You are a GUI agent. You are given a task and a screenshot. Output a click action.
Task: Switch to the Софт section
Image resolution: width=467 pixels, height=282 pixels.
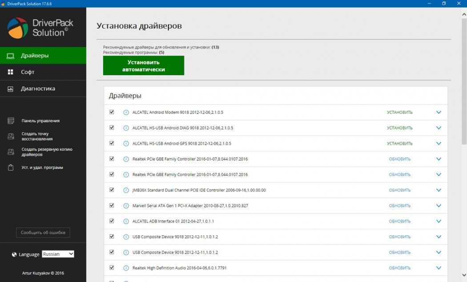tap(43, 72)
